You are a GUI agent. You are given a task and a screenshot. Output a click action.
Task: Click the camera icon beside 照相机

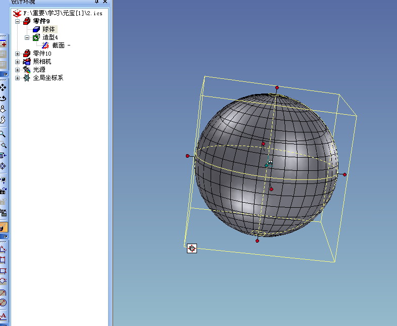tap(27, 62)
